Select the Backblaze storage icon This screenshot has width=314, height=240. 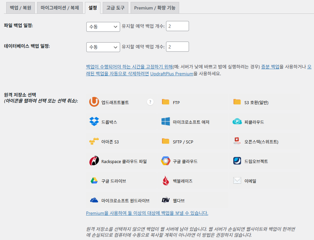click(x=165, y=180)
